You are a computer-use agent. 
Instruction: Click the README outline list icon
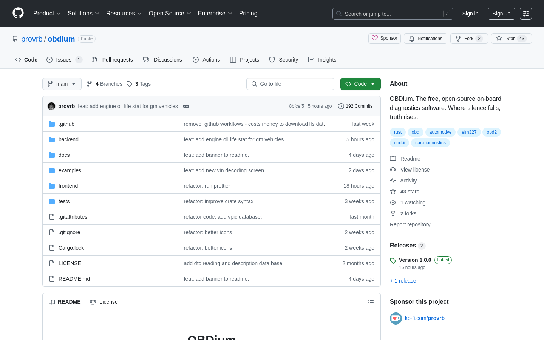pos(371,302)
